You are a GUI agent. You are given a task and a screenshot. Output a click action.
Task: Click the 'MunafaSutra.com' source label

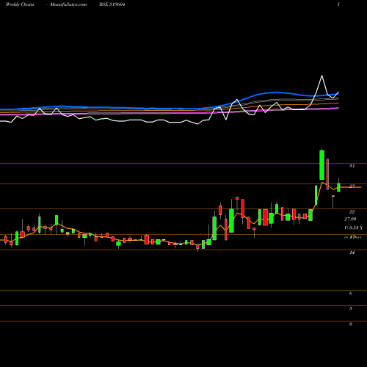pos(68,4)
